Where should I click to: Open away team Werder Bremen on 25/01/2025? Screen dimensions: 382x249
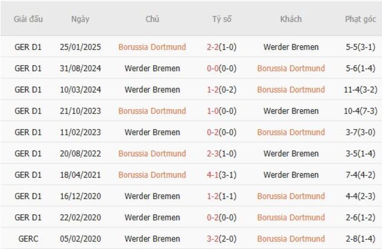[x=291, y=47]
